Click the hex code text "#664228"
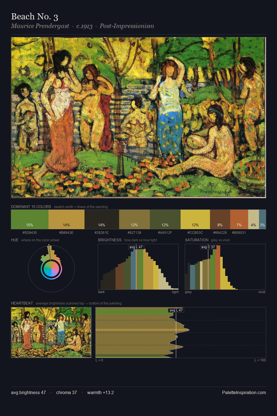This screenshot has height=416, width=277. point(220,233)
